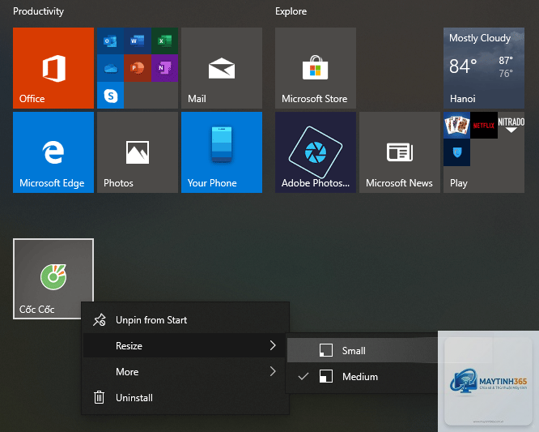Launch Microsoft Edge tile
539x432 pixels.
53,152
